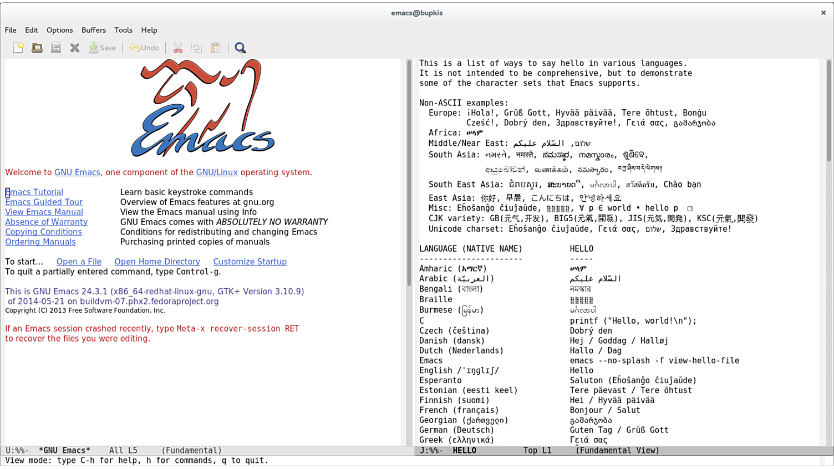Click the Copy toolbar icon
This screenshot has height=469, width=834.
197,48
